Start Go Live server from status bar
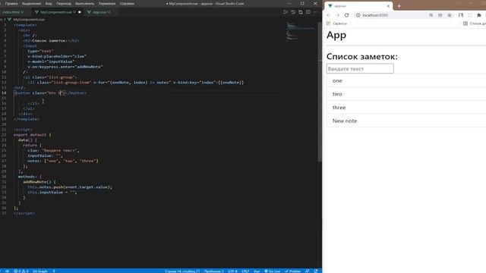 272,271
